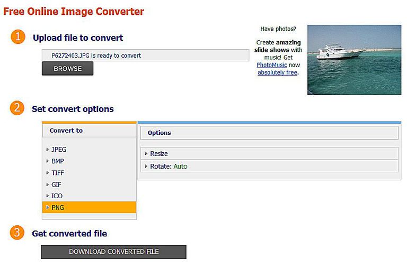Image resolution: width=407 pixels, height=267 pixels.
Task: Click the arrow icon beside TIFF
Action: coord(48,173)
